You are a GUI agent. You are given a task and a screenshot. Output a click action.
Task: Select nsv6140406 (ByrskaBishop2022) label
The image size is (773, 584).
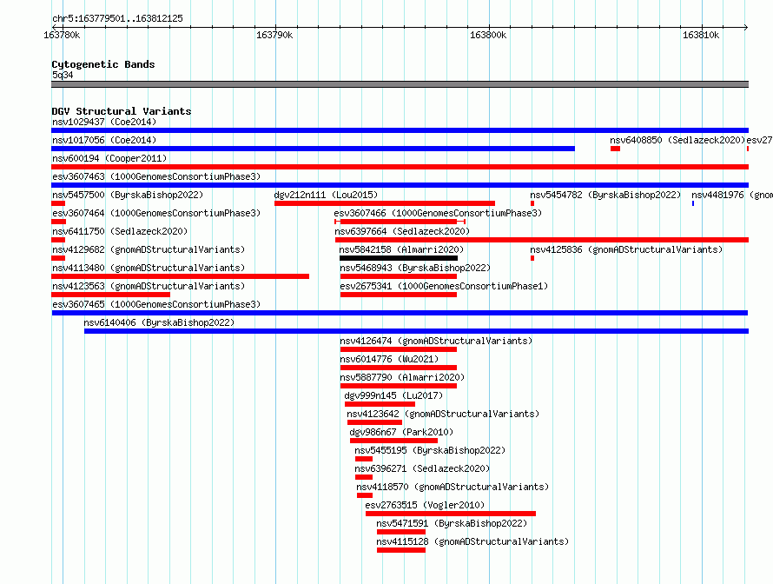(159, 322)
